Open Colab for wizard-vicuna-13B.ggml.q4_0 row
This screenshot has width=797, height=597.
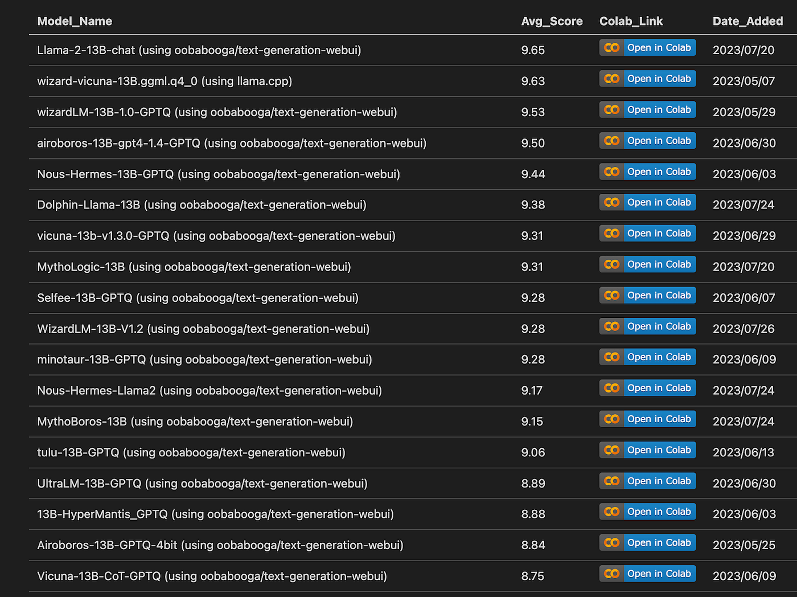point(648,79)
